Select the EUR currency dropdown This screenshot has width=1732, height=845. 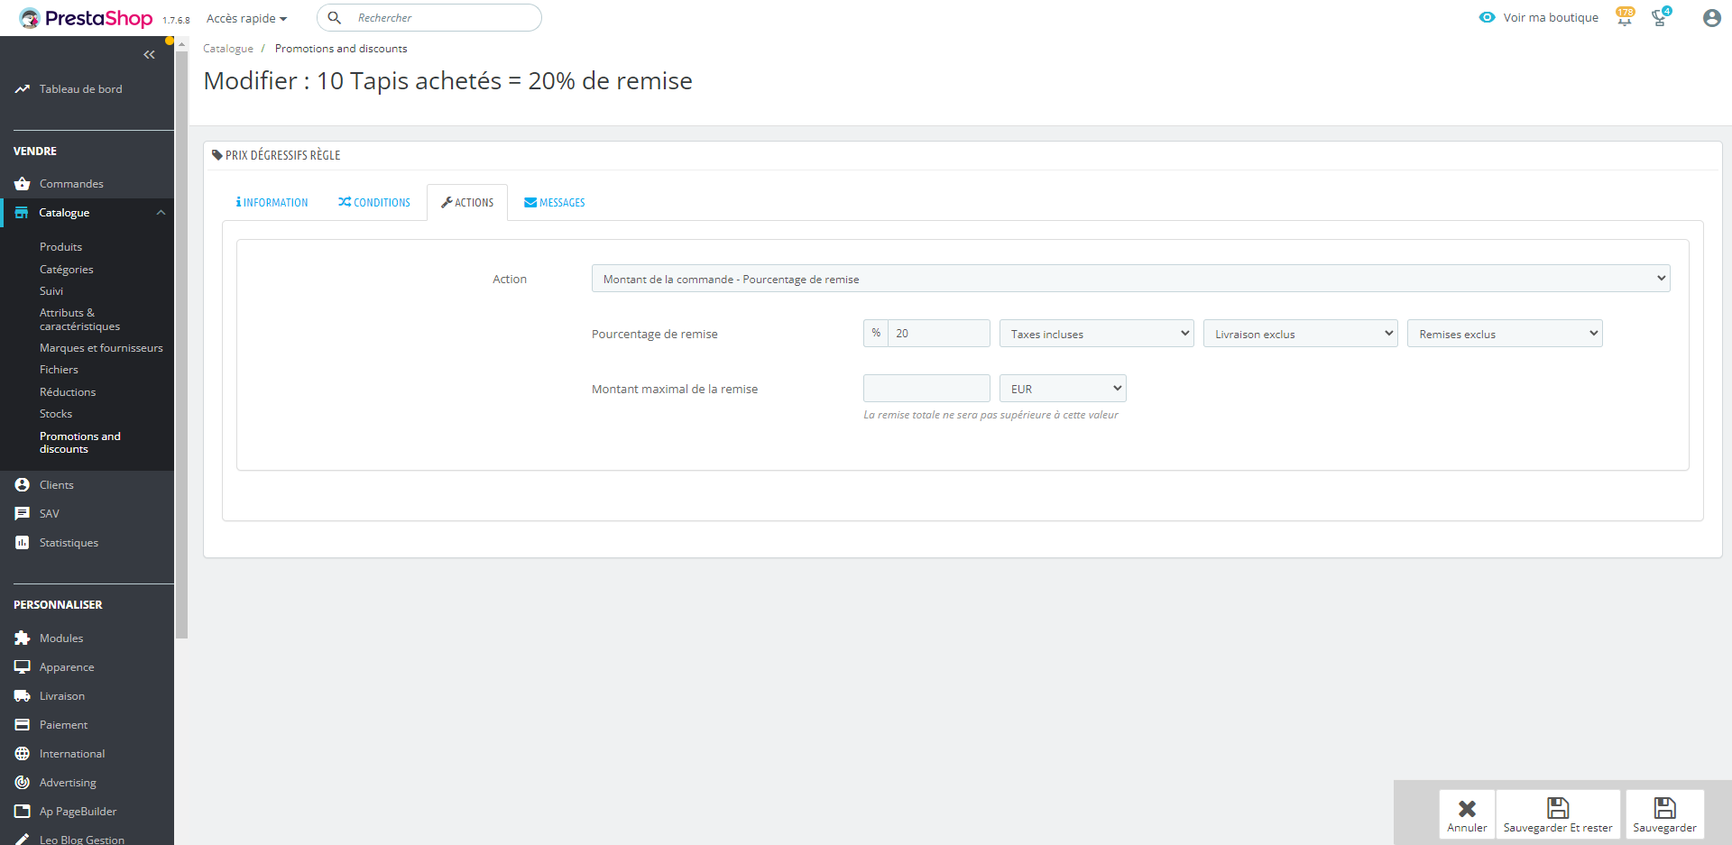1062,389
